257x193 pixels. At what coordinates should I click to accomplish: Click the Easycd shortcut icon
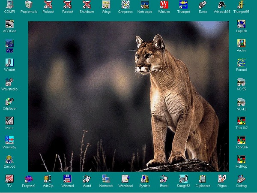coord(9,160)
